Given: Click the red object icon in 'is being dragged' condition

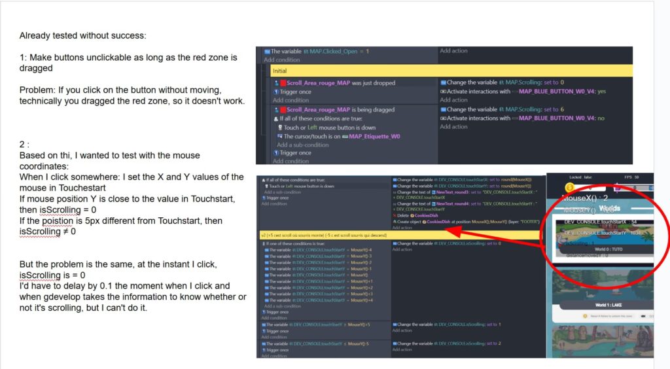Looking at the screenshot, I should 283,109.
